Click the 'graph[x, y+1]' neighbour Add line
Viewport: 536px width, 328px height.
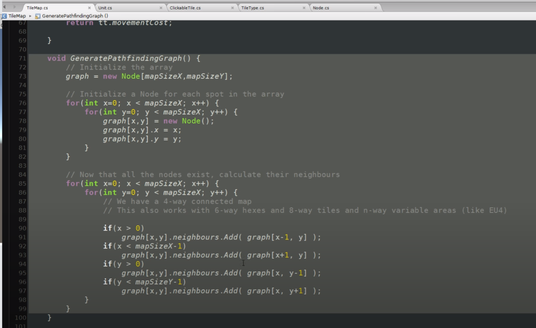pyautogui.click(x=221, y=291)
